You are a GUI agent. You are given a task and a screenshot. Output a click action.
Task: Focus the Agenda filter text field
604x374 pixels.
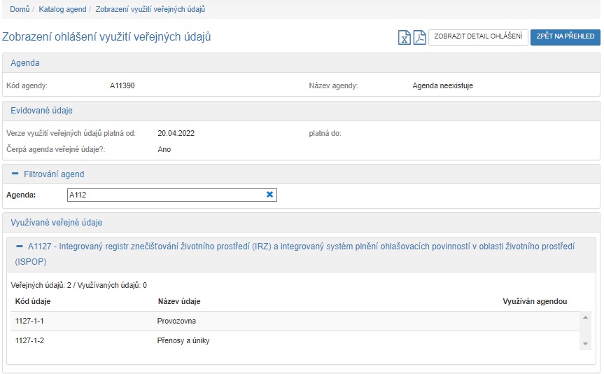(x=164, y=195)
